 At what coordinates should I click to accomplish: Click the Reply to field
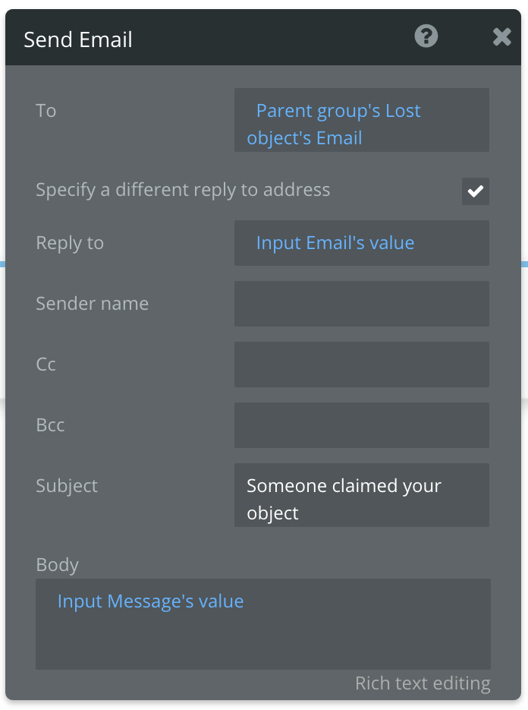click(x=362, y=242)
